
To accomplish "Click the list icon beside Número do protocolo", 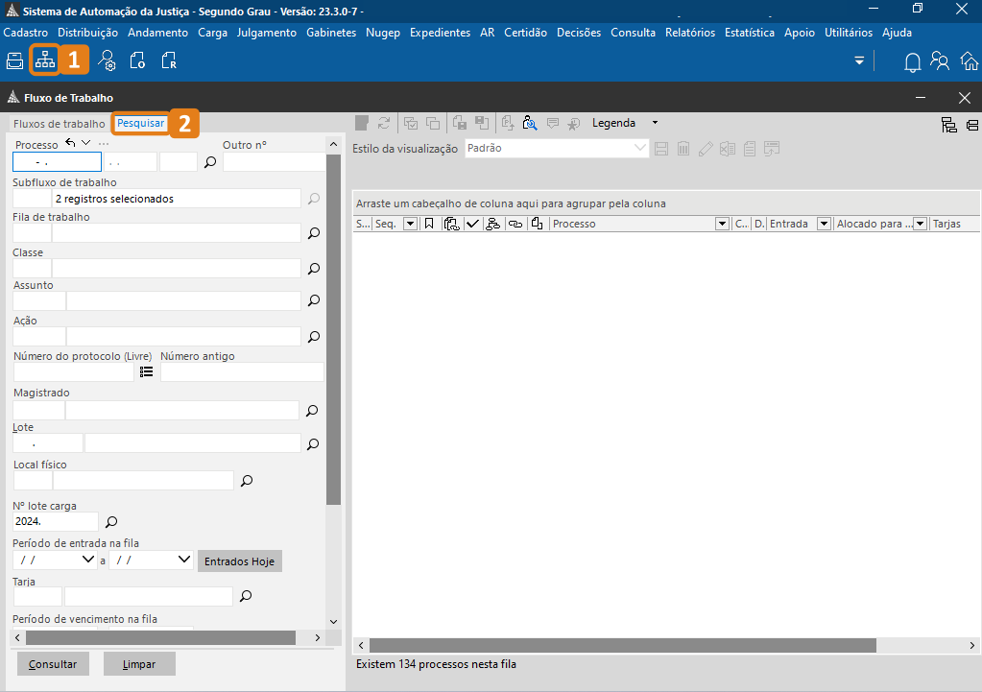I will click(x=147, y=372).
